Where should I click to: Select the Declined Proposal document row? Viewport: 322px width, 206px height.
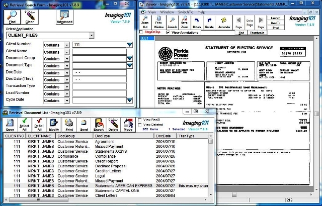106,166
